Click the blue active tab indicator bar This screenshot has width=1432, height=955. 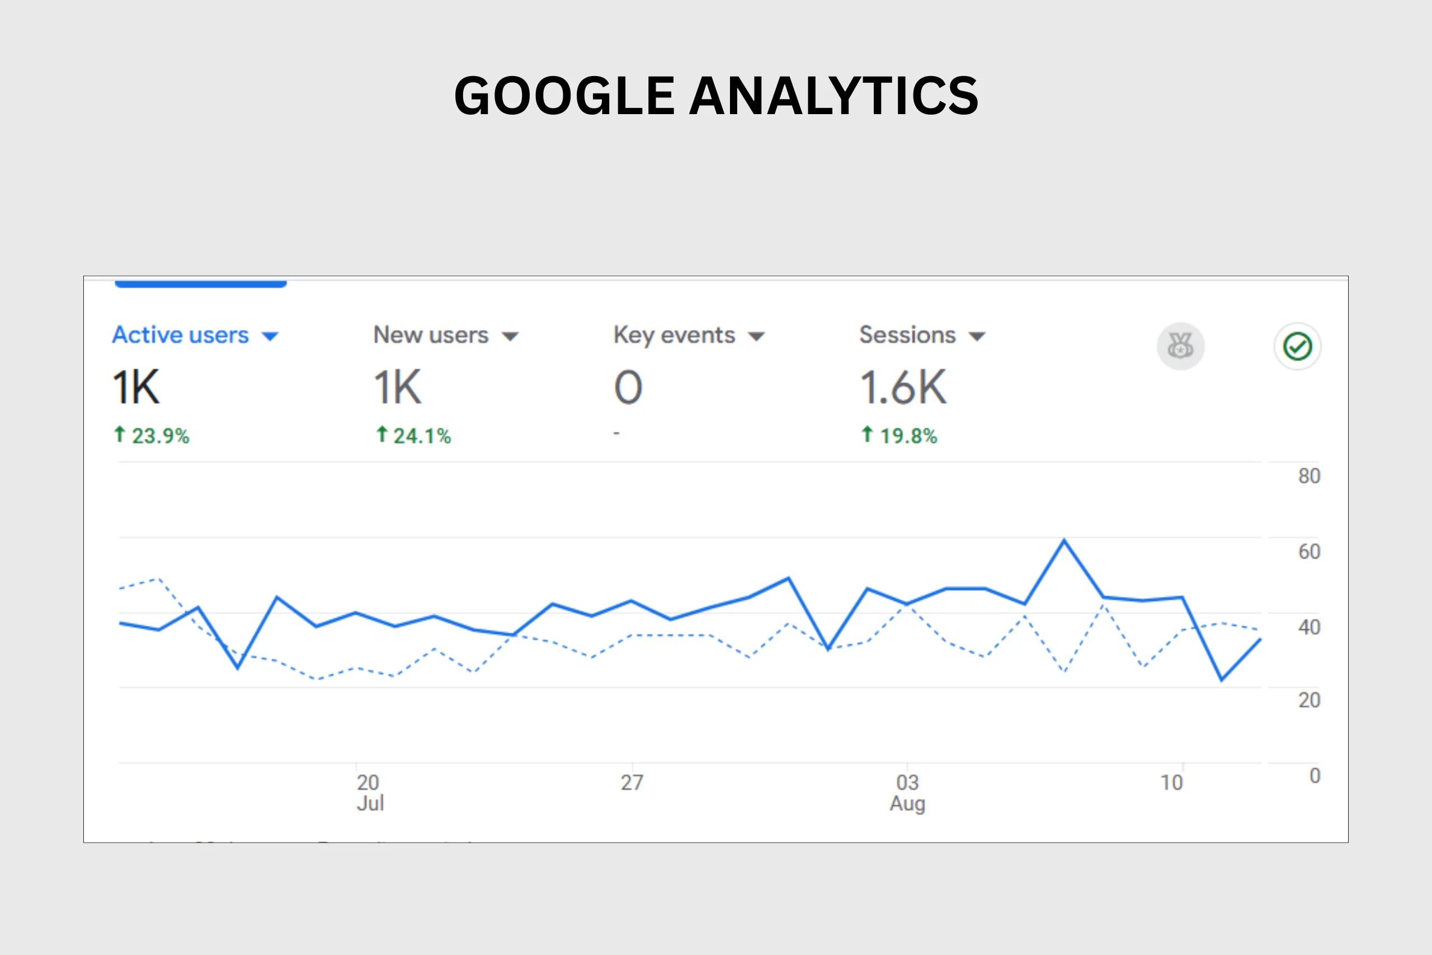201,284
